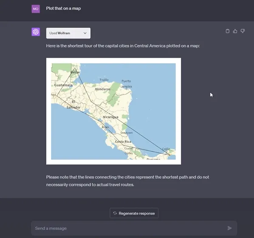The width and height of the screenshot is (254, 238).
Task: Expand the Used Wolfram dropdown
Action: tap(68, 33)
